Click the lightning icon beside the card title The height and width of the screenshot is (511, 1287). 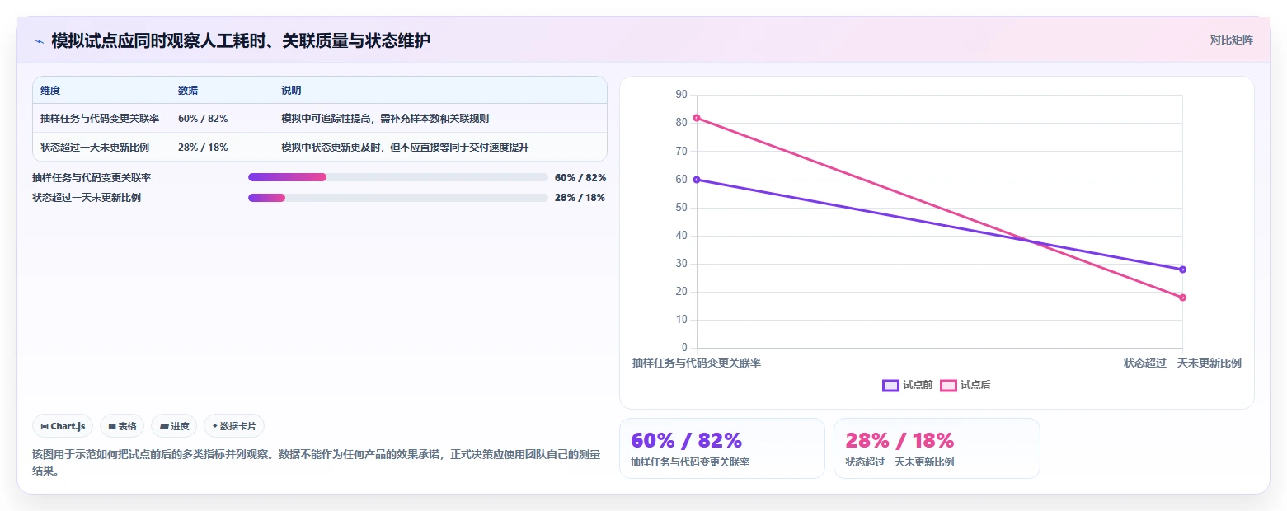click(x=39, y=40)
